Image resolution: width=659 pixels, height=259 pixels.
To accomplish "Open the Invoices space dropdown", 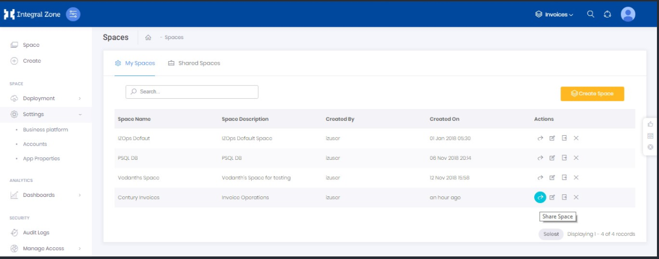I will tap(554, 14).
